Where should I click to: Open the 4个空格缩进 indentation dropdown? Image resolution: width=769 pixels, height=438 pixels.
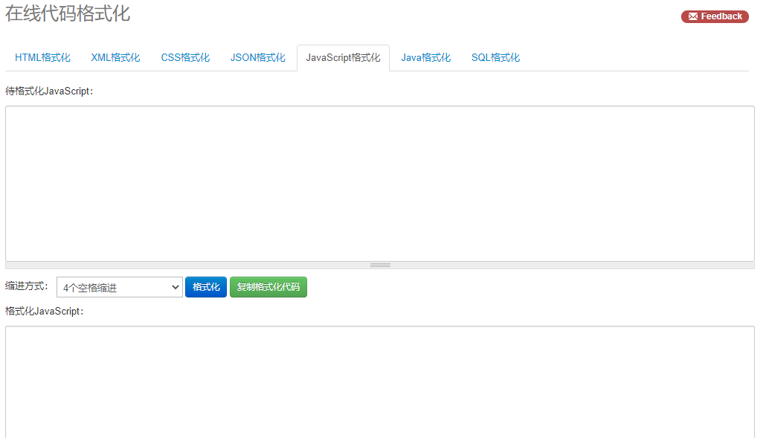click(120, 288)
